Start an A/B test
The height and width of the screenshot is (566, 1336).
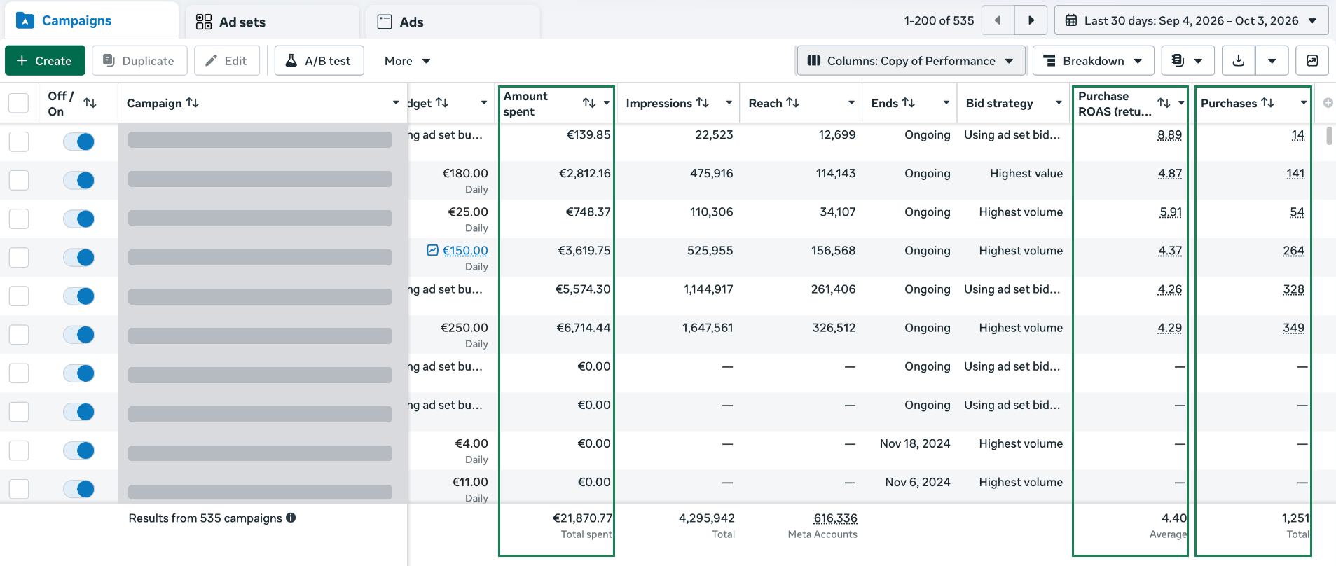[319, 61]
